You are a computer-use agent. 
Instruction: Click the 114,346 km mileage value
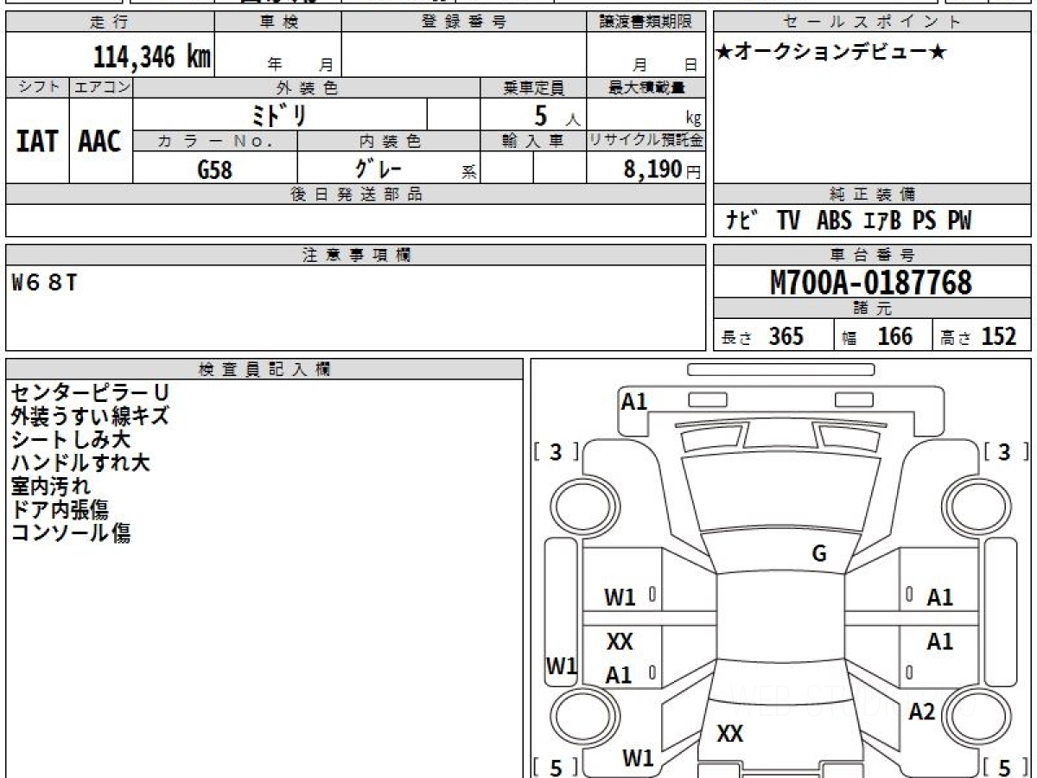pos(152,57)
